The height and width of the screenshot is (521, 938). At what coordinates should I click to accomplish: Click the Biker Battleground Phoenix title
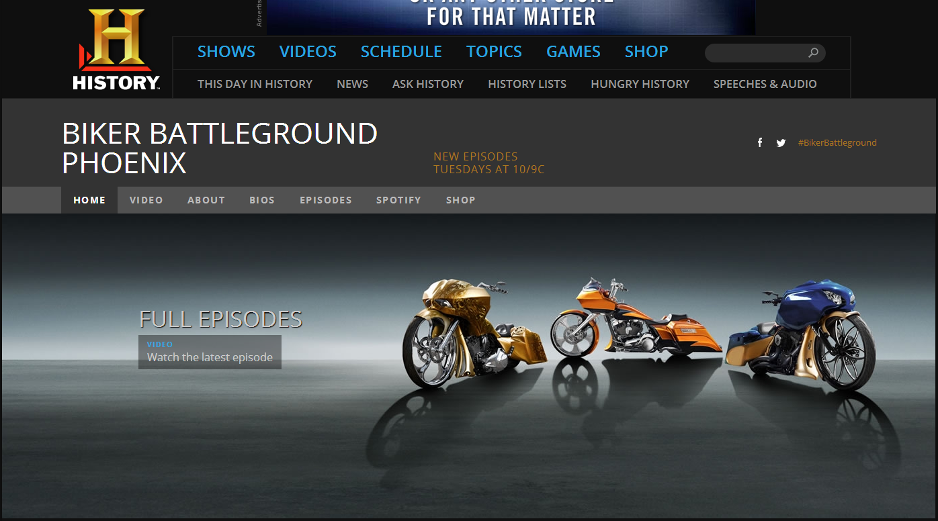point(220,148)
